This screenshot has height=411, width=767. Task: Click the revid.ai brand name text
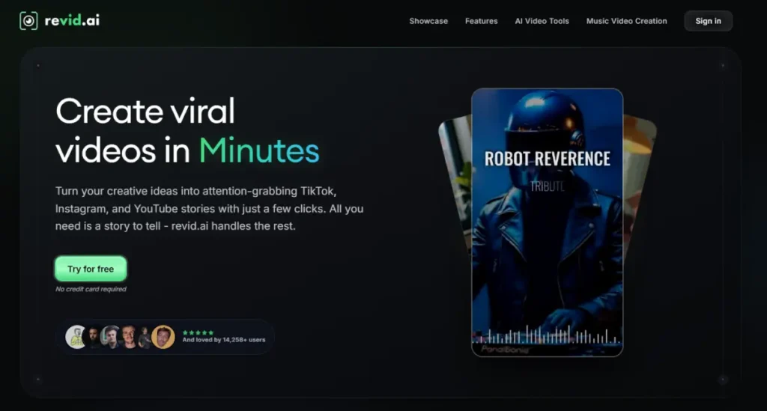tap(72, 20)
